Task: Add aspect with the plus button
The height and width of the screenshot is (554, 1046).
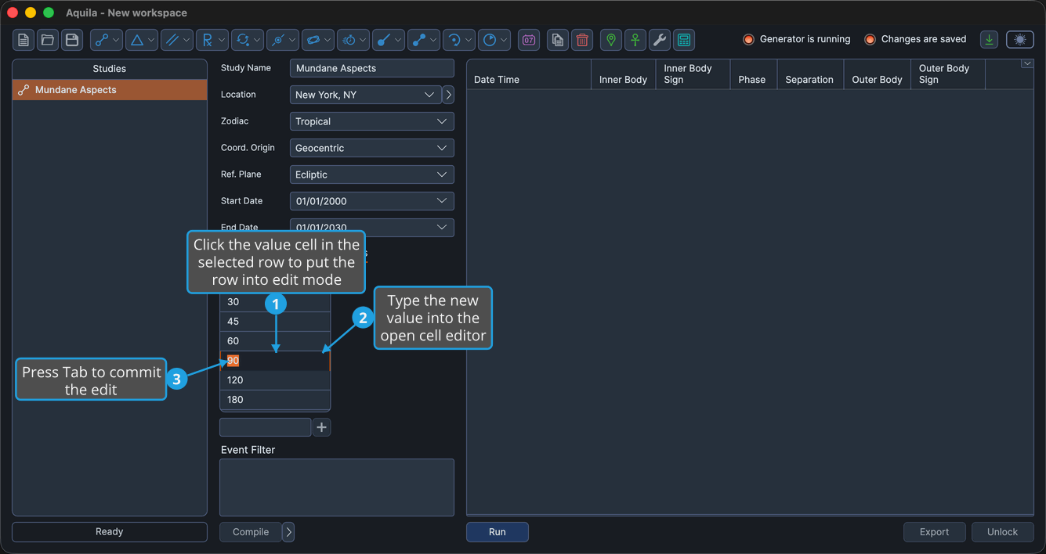Action: [321, 427]
